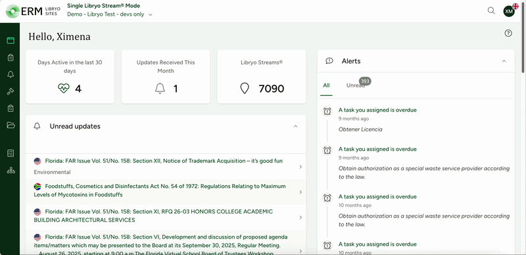The width and height of the screenshot is (526, 255).
Task: Click the bell icon beside Unread updates
Action: point(37,126)
